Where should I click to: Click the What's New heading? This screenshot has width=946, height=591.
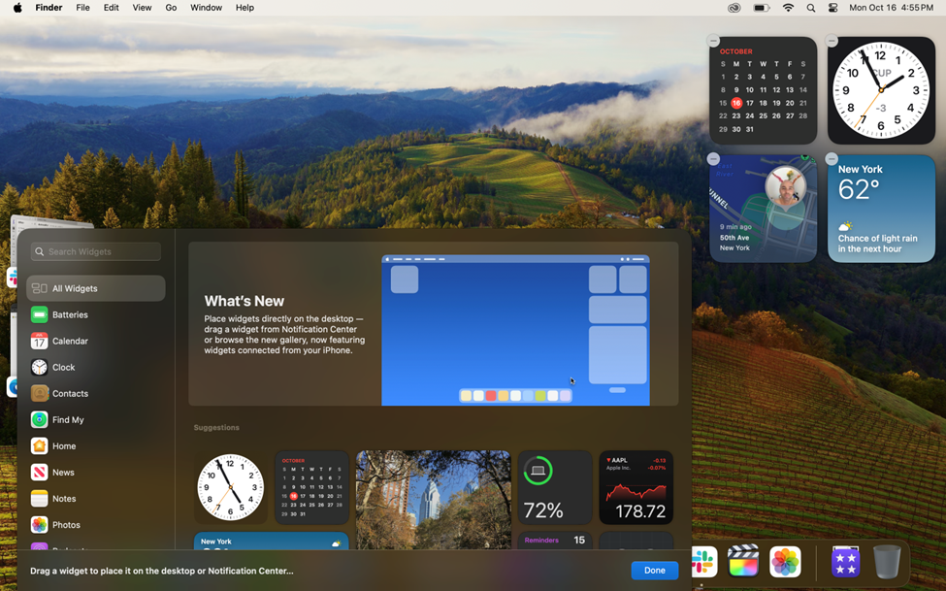pyautogui.click(x=245, y=301)
